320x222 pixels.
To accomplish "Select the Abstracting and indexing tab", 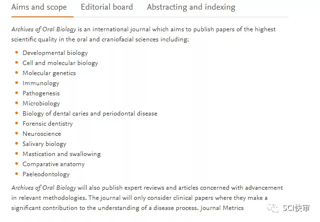I will tap(191, 7).
